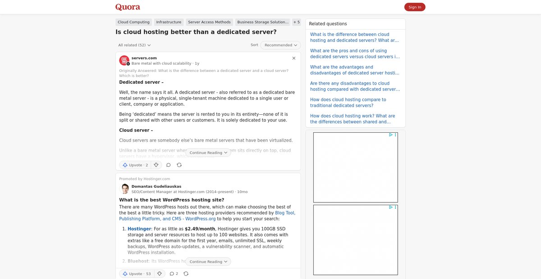Open comments on servers.com answer
Viewport: 541px width, 279px height.
[169, 165]
